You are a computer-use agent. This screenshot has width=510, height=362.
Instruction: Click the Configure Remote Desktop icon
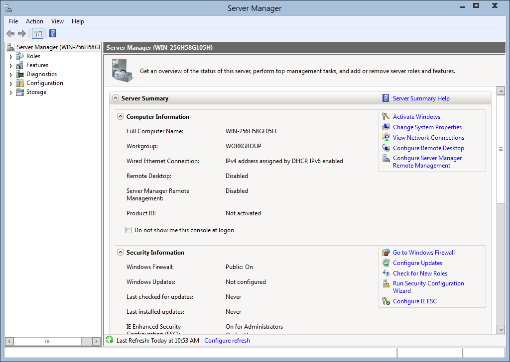[386, 148]
